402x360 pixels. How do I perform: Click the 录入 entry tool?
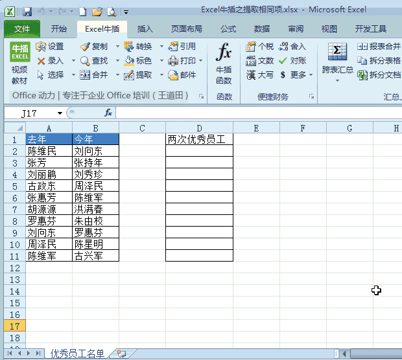click(51, 61)
